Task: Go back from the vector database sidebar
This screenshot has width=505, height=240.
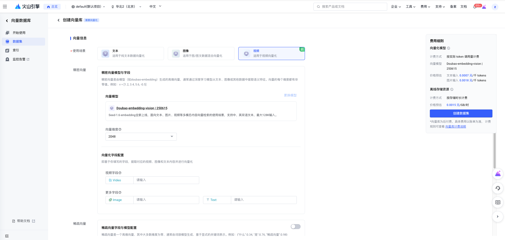Action: 7,21
